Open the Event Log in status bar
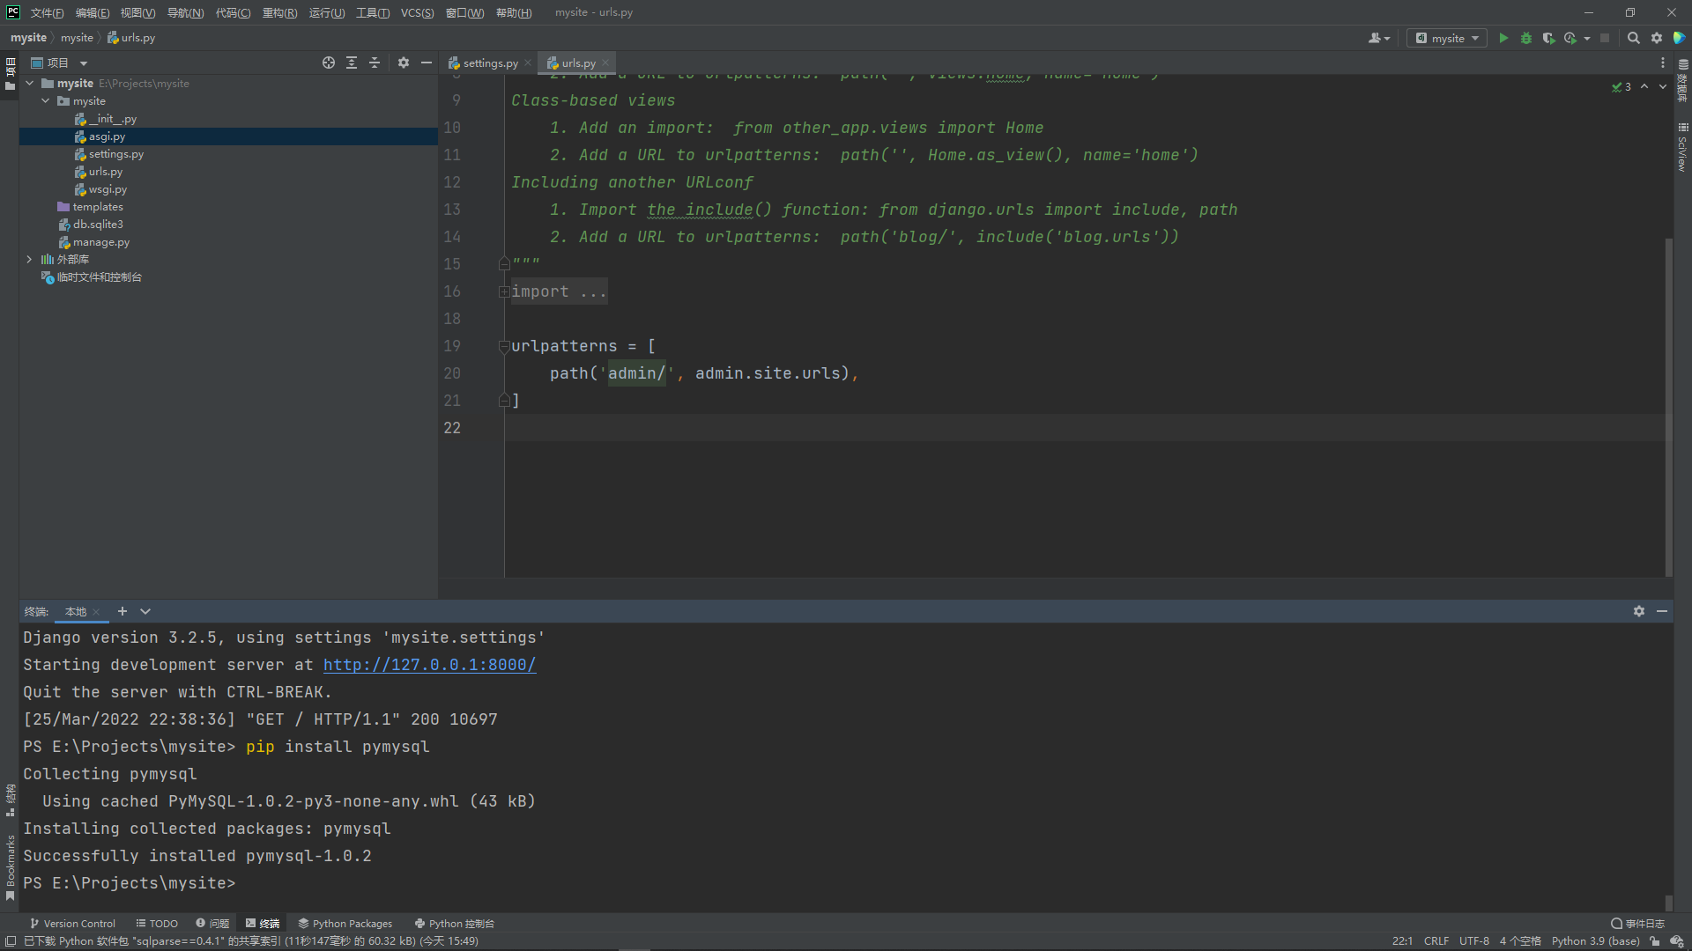Image resolution: width=1692 pixels, height=951 pixels. (1637, 924)
